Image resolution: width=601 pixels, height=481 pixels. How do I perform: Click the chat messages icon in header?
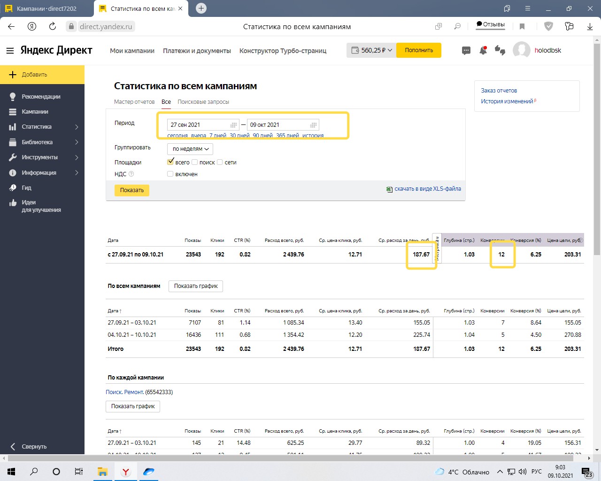(x=466, y=51)
